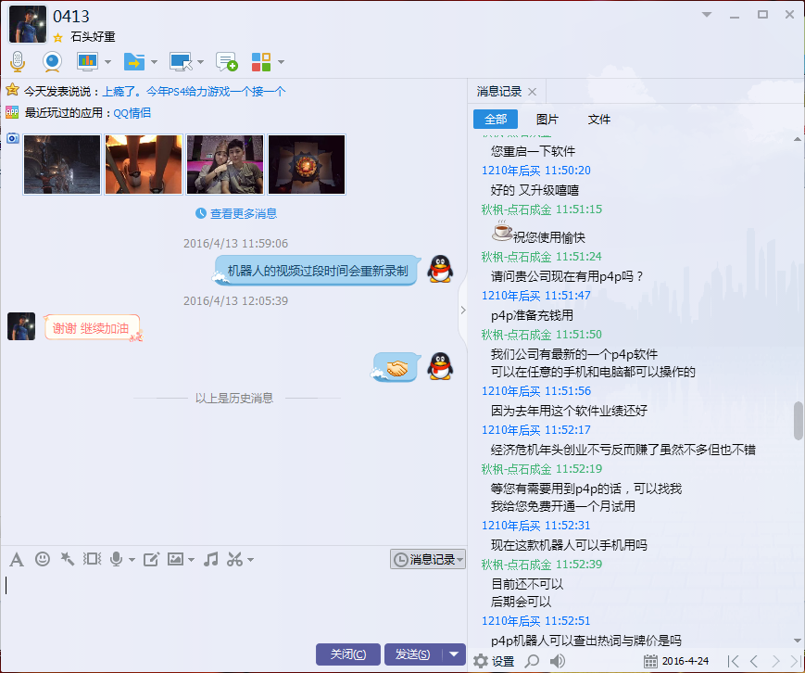Screen dimensions: 805x673
Task: Open the 2016-4-24 date calendar picker
Action: [x=676, y=661]
